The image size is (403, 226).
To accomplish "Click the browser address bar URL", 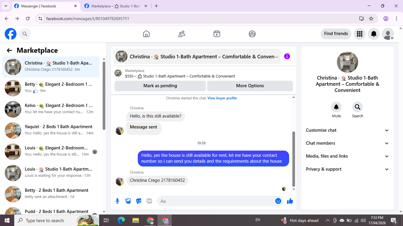I will (88, 19).
